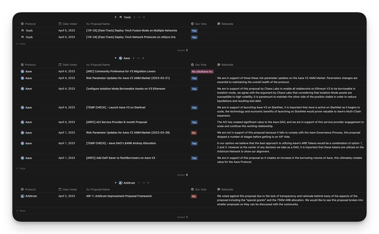
Task: Click the Rationale header in Arbitrum table
Action: coord(225,190)
